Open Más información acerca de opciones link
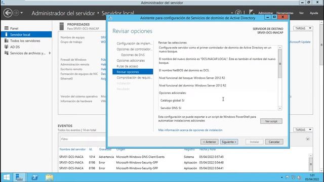This screenshot has height=182, width=324. coord(190,130)
